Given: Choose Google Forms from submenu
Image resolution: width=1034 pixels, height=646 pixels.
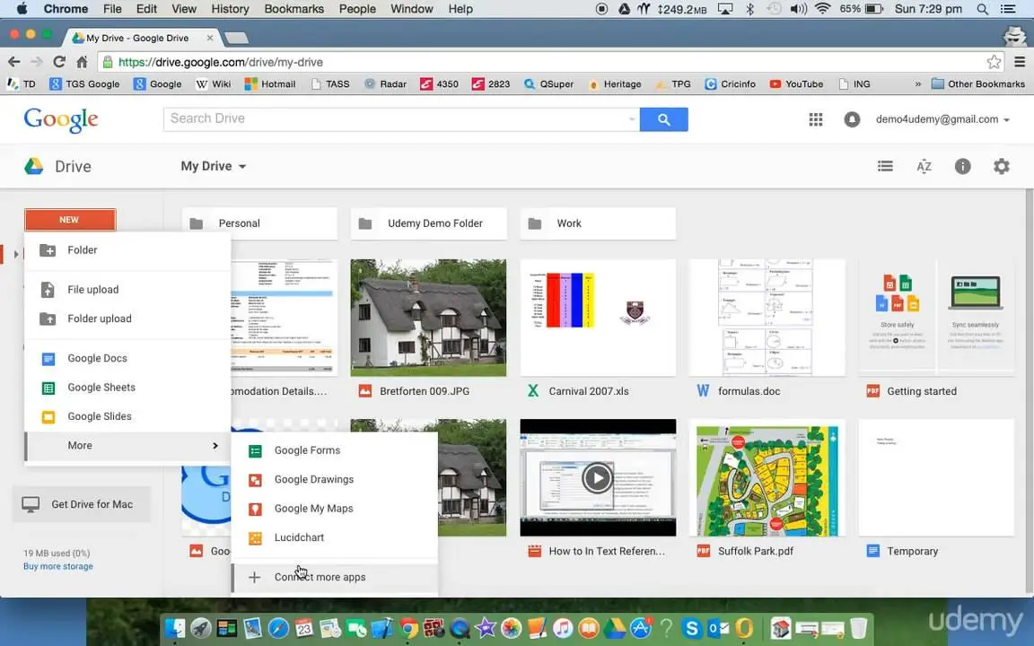Looking at the screenshot, I should point(334,451).
